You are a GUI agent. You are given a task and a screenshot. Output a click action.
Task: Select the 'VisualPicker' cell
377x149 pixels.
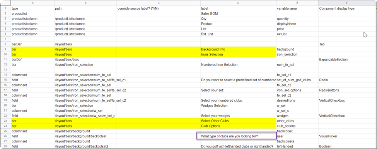click(347, 136)
